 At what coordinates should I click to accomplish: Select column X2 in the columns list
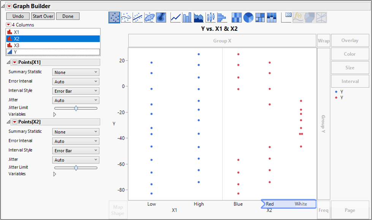coord(53,39)
